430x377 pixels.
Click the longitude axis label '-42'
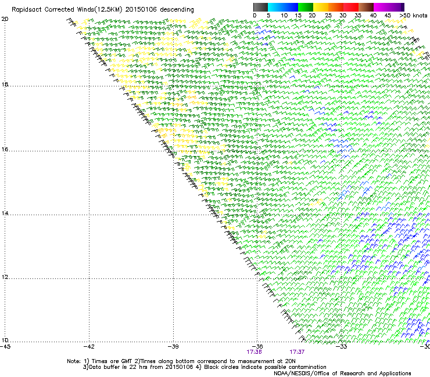(89, 347)
